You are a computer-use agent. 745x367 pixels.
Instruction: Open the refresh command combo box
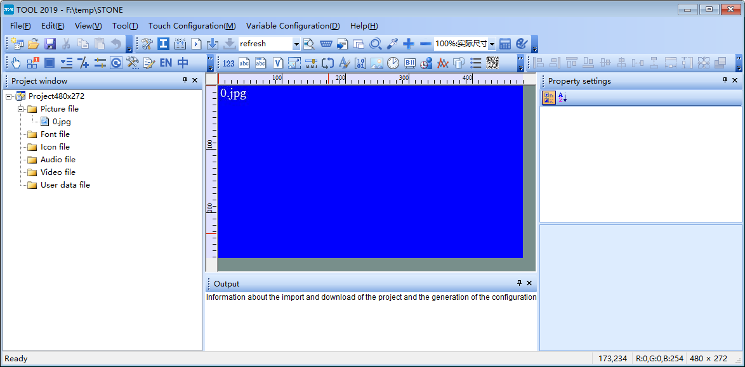pos(296,44)
